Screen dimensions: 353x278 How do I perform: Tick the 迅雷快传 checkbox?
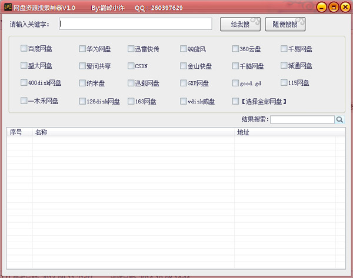131,49
